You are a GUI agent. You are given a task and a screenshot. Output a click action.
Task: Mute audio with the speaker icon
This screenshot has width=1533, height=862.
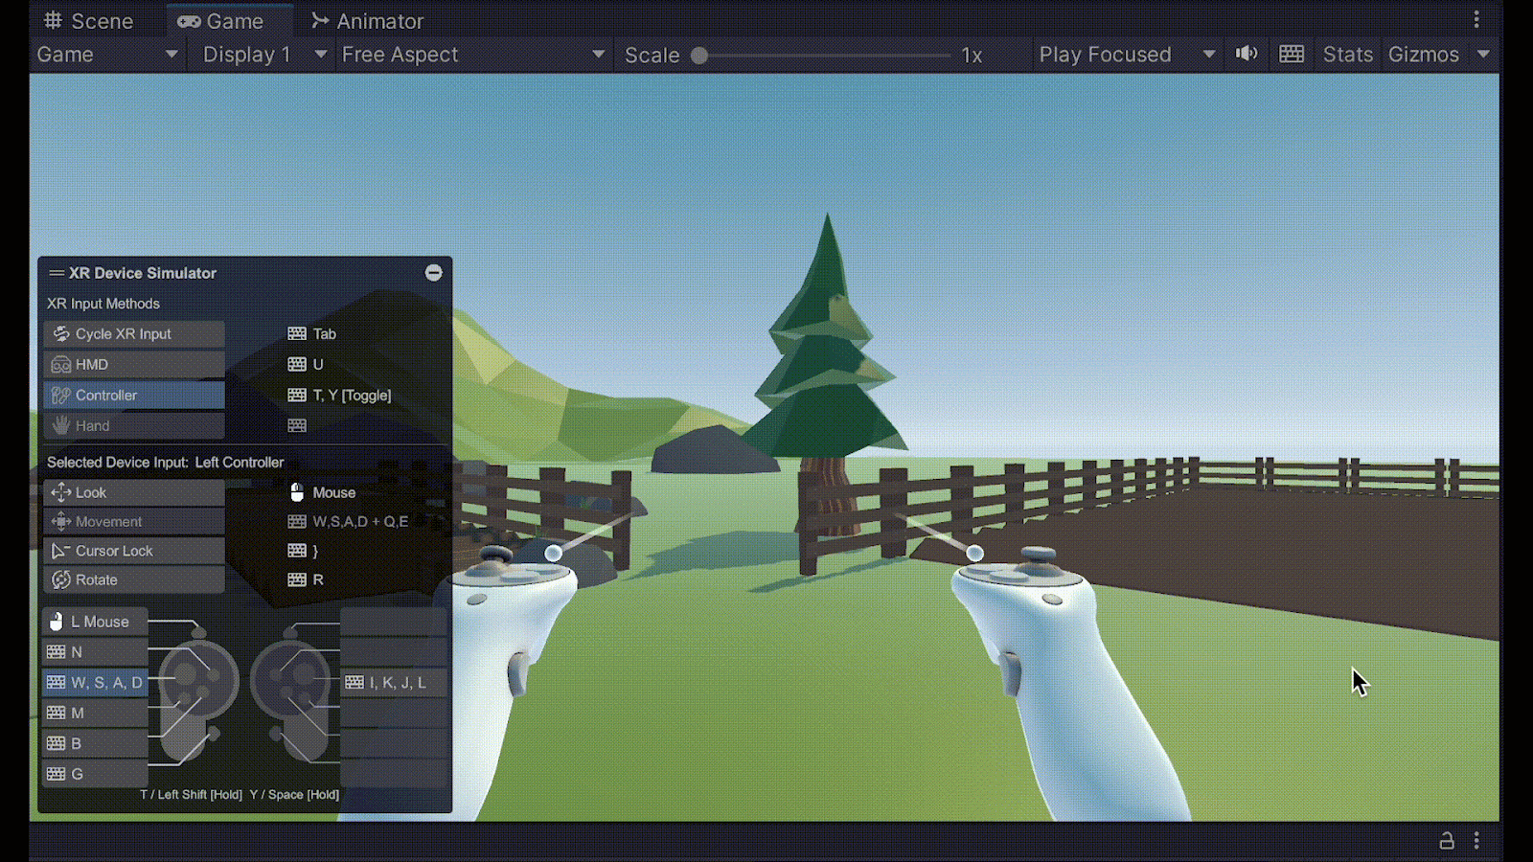[x=1247, y=54]
